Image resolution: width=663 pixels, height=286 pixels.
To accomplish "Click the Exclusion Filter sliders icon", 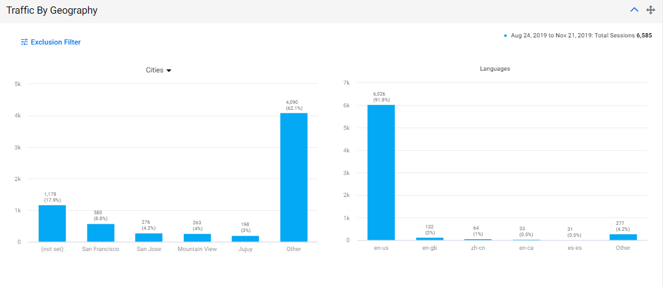I will coord(24,42).
